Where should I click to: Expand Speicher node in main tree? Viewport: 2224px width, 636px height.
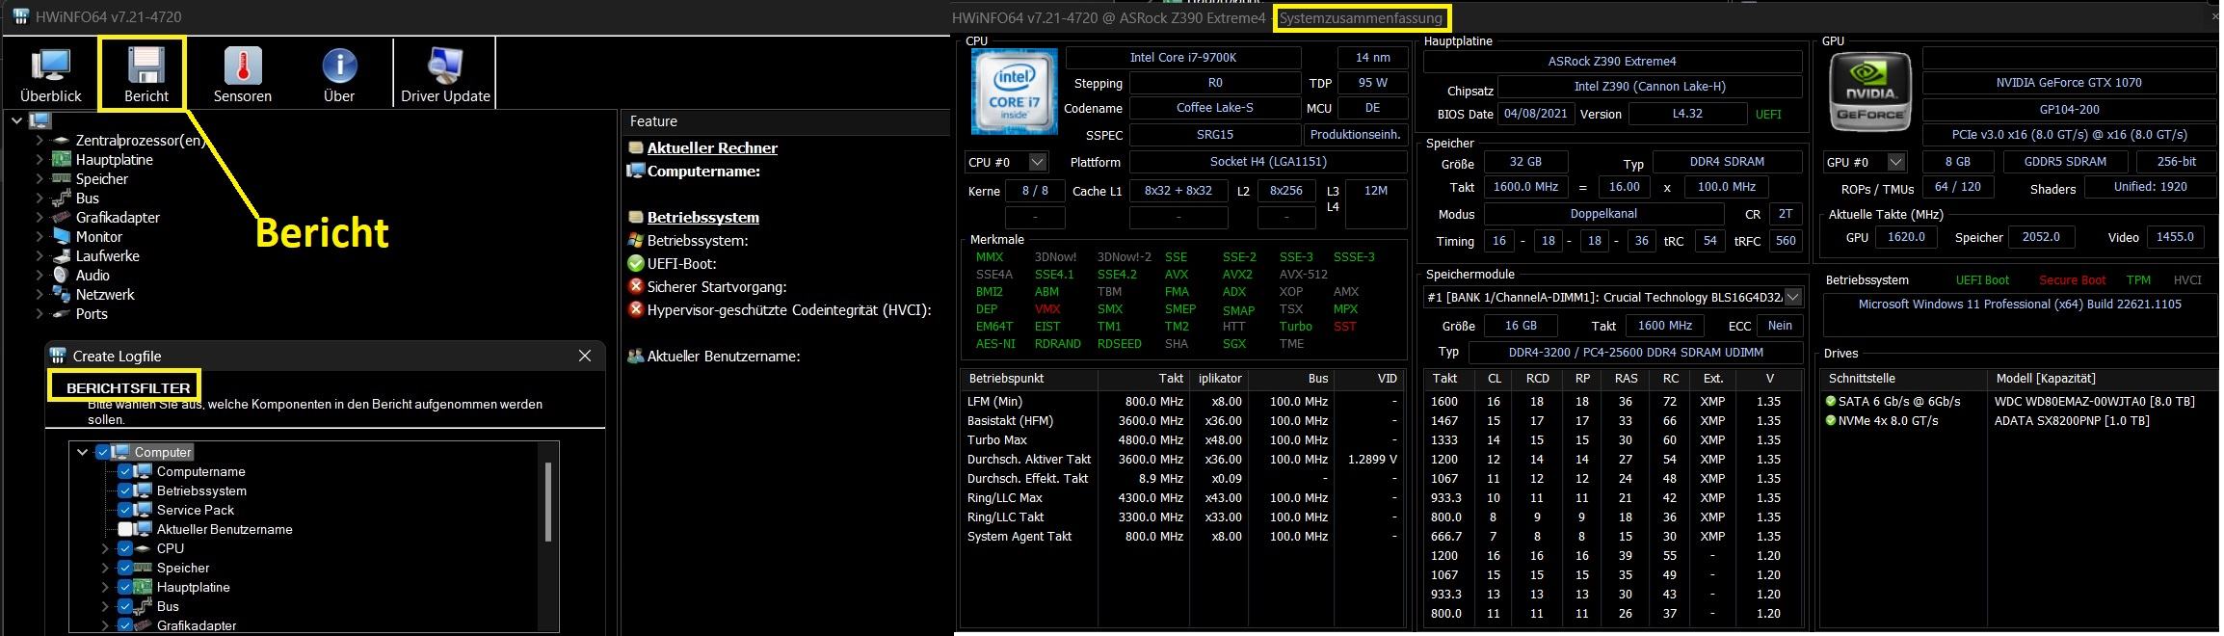[40, 179]
